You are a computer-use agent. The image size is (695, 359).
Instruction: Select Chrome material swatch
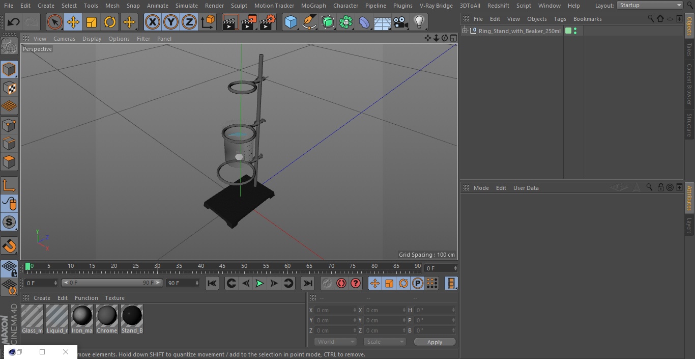pos(107,319)
